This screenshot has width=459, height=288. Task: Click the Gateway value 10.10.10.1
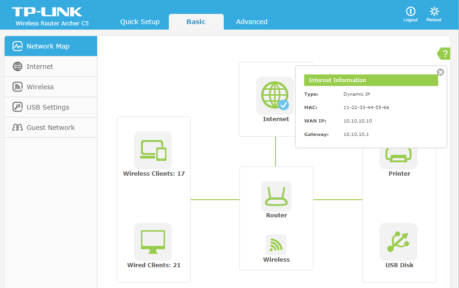tap(356, 135)
